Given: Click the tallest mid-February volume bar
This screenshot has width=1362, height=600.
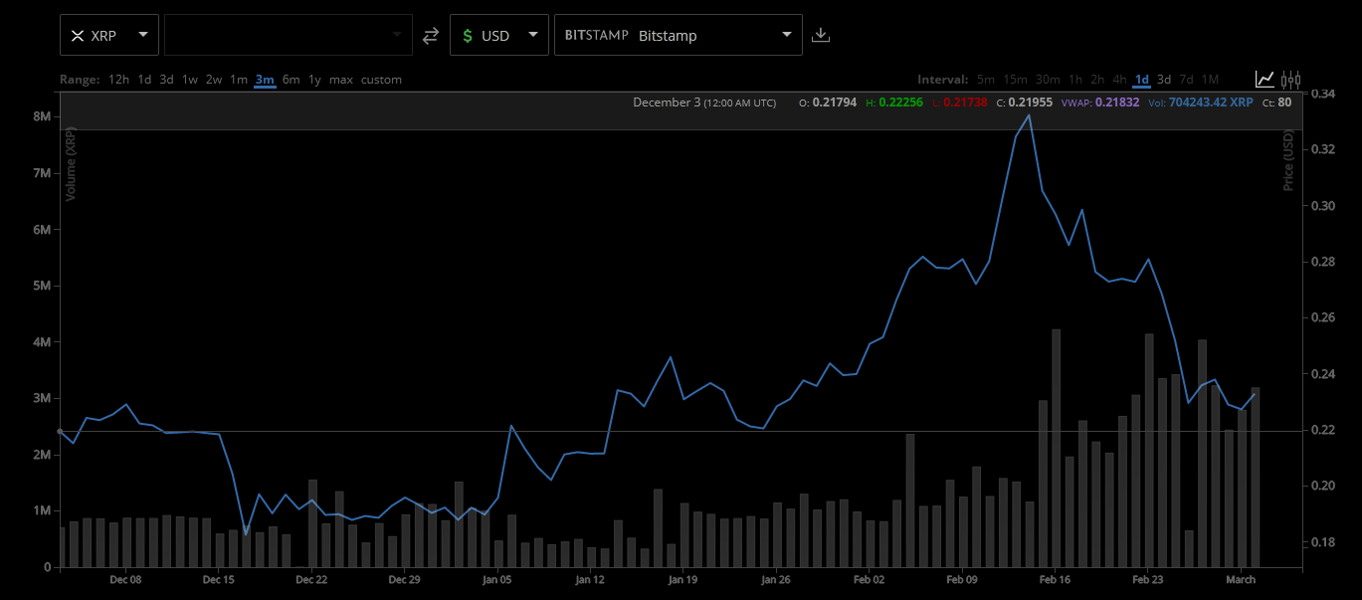Looking at the screenshot, I should click(1058, 448).
